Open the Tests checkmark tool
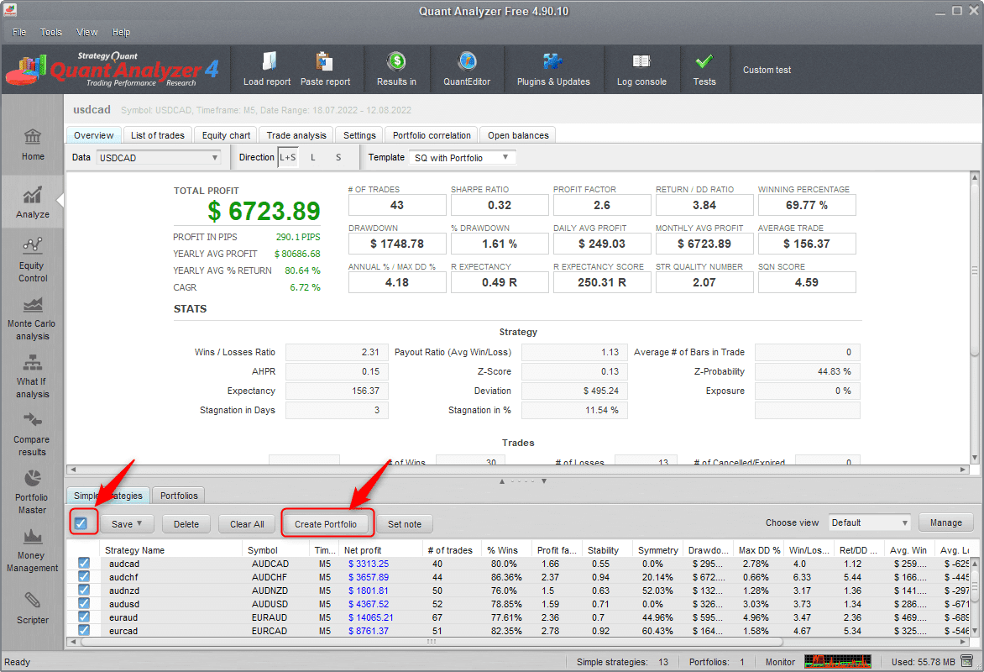984x672 pixels. (704, 69)
